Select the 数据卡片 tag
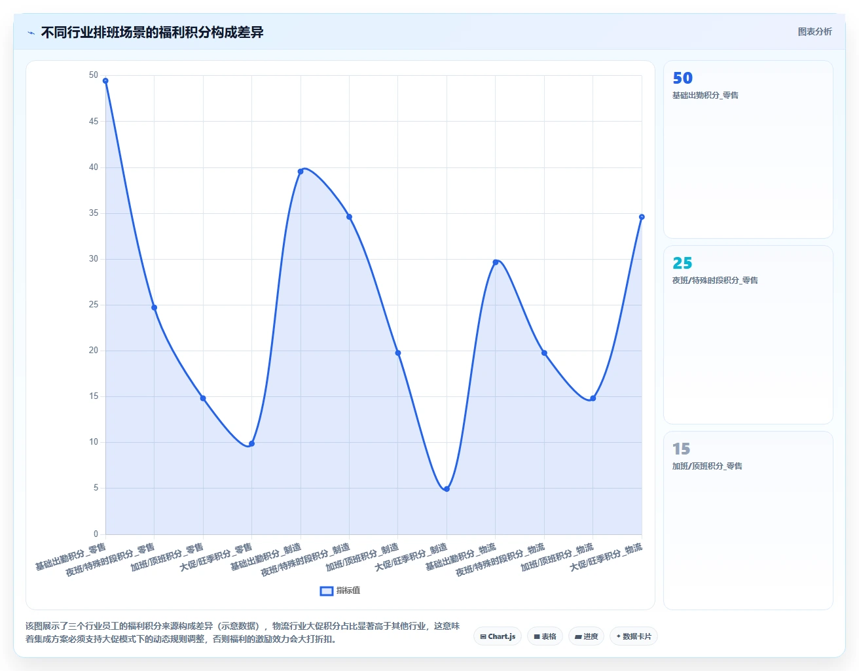The image size is (859, 671). pos(634,636)
